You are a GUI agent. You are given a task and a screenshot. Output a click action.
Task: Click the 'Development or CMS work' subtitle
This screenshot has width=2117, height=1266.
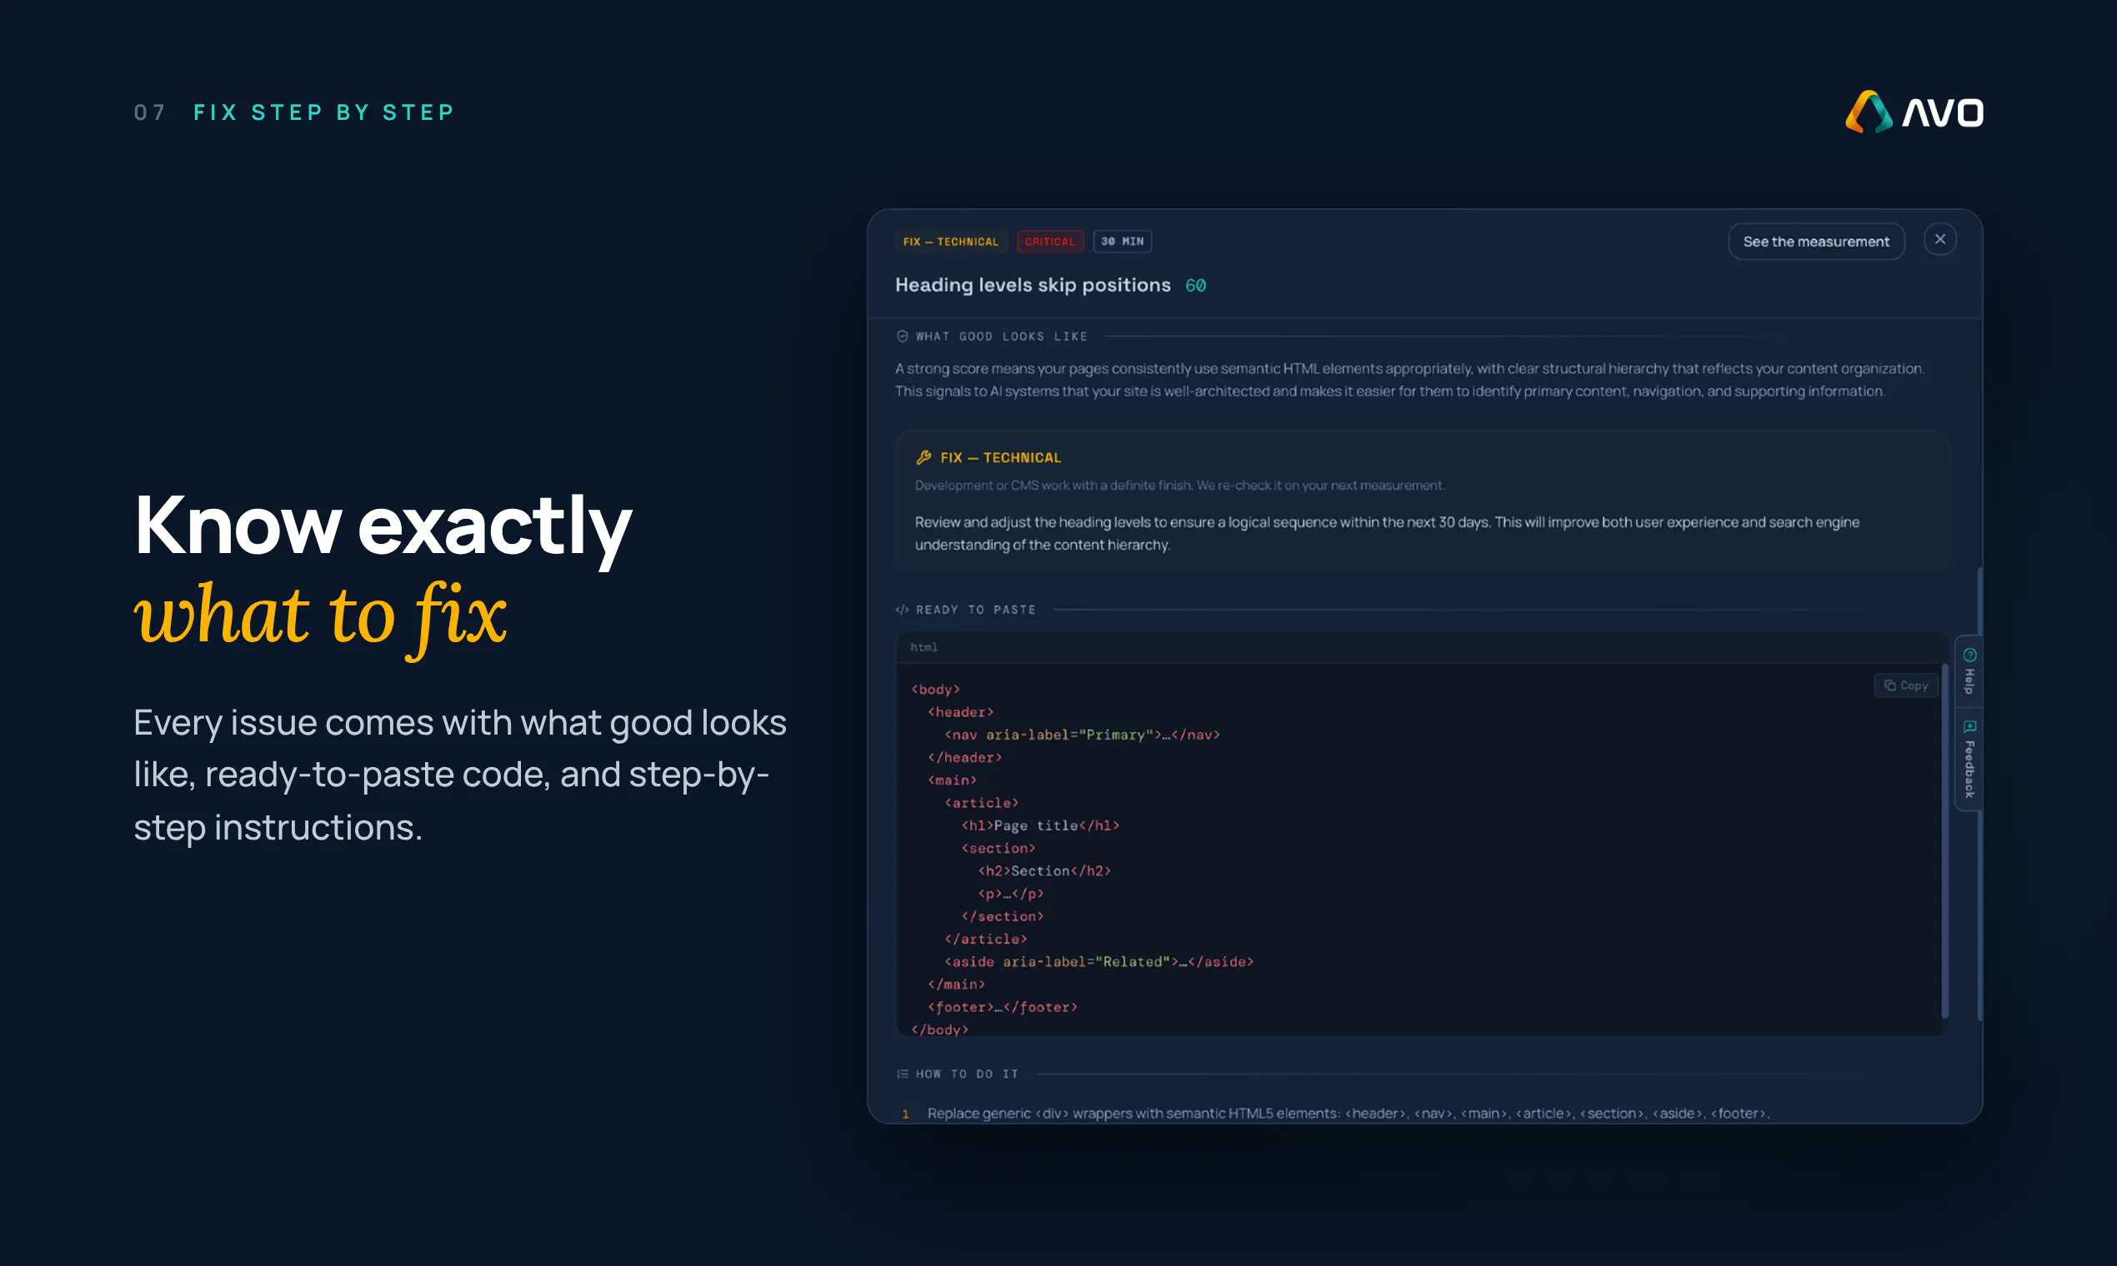tap(1179, 485)
